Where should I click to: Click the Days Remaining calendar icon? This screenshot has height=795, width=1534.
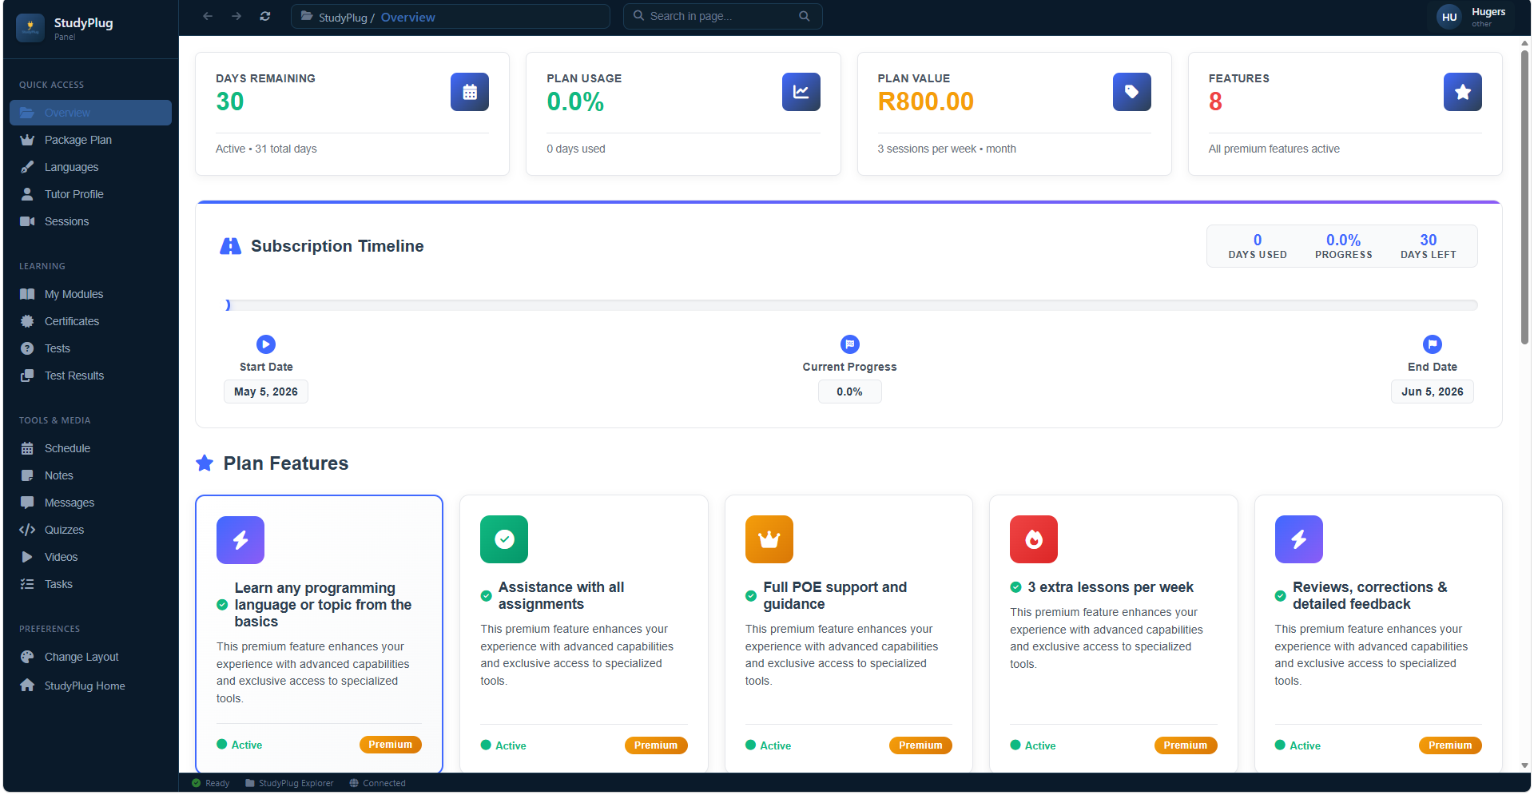470,92
